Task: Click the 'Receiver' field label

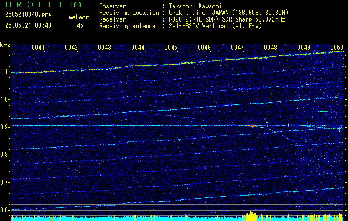Action: point(112,19)
